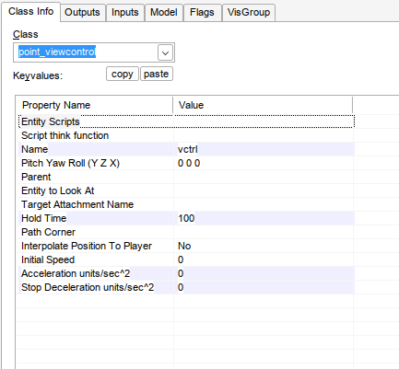Viewport: 399px width, 369px height.
Task: Click the vctrl value cell
Action: pyautogui.click(x=264, y=149)
